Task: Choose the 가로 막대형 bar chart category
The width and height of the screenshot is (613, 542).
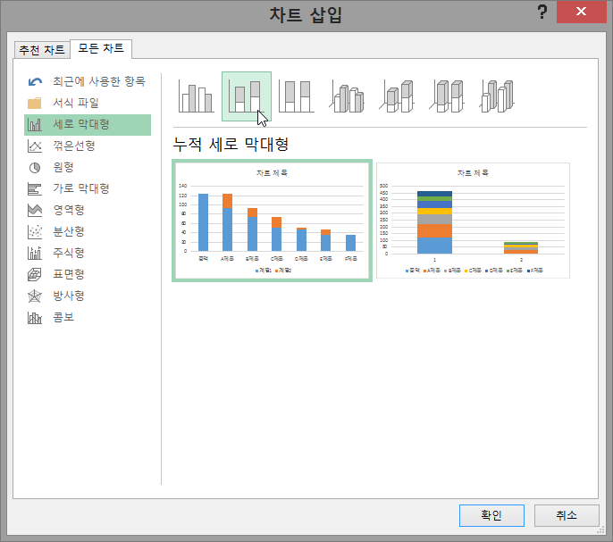Action: [x=80, y=188]
